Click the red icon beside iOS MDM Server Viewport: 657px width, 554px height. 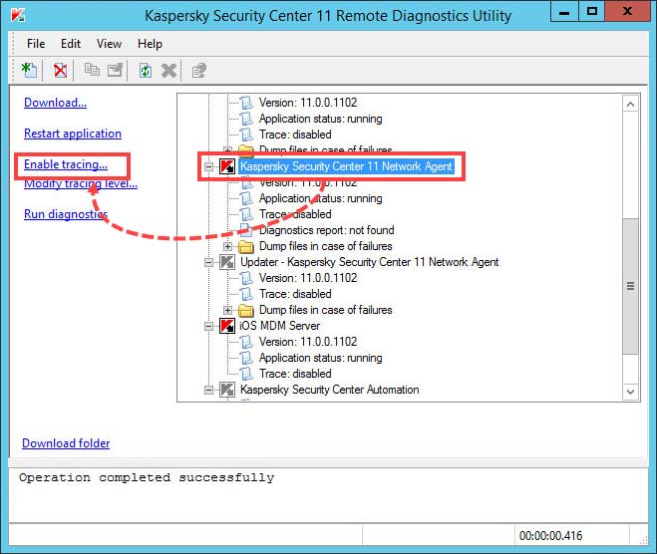227,326
